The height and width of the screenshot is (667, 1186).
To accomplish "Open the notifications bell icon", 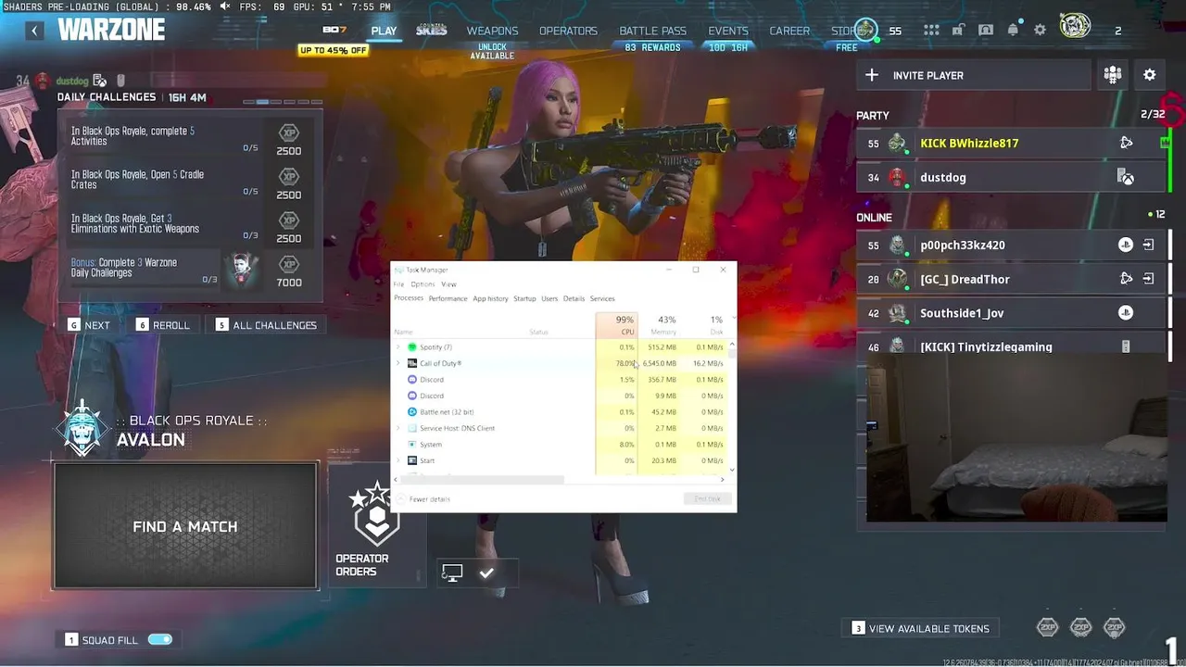I will 1013,31.
